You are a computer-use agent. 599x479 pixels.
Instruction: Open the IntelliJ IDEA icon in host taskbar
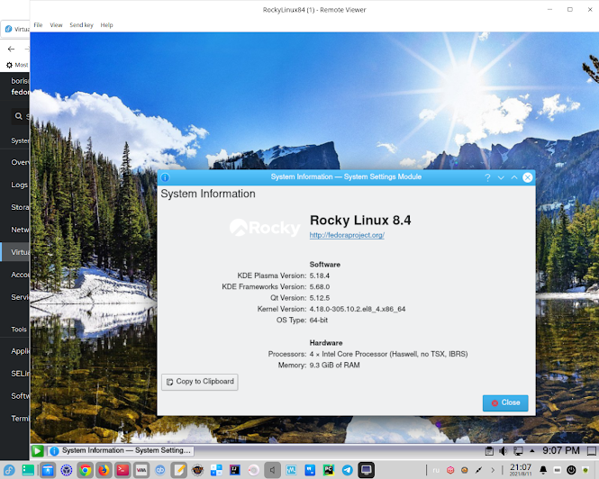tap(234, 470)
